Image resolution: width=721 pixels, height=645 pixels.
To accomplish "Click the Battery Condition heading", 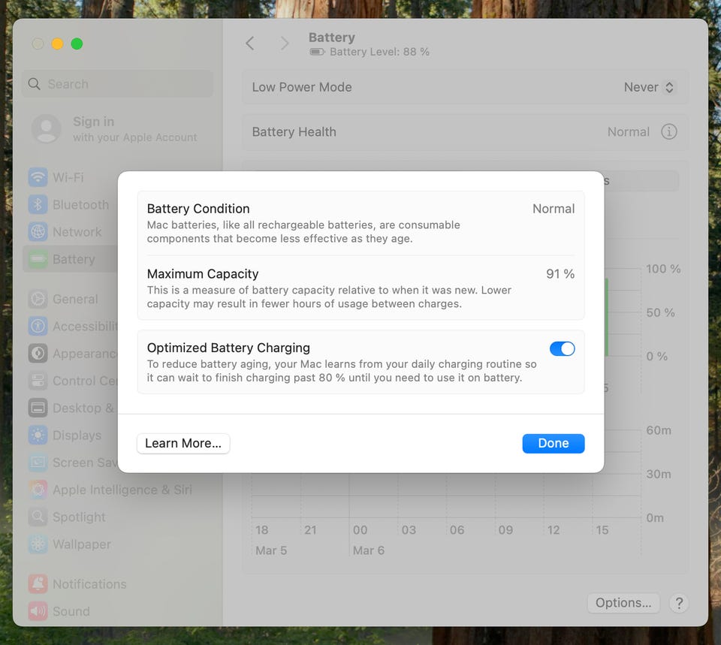I will pyautogui.click(x=198, y=209).
